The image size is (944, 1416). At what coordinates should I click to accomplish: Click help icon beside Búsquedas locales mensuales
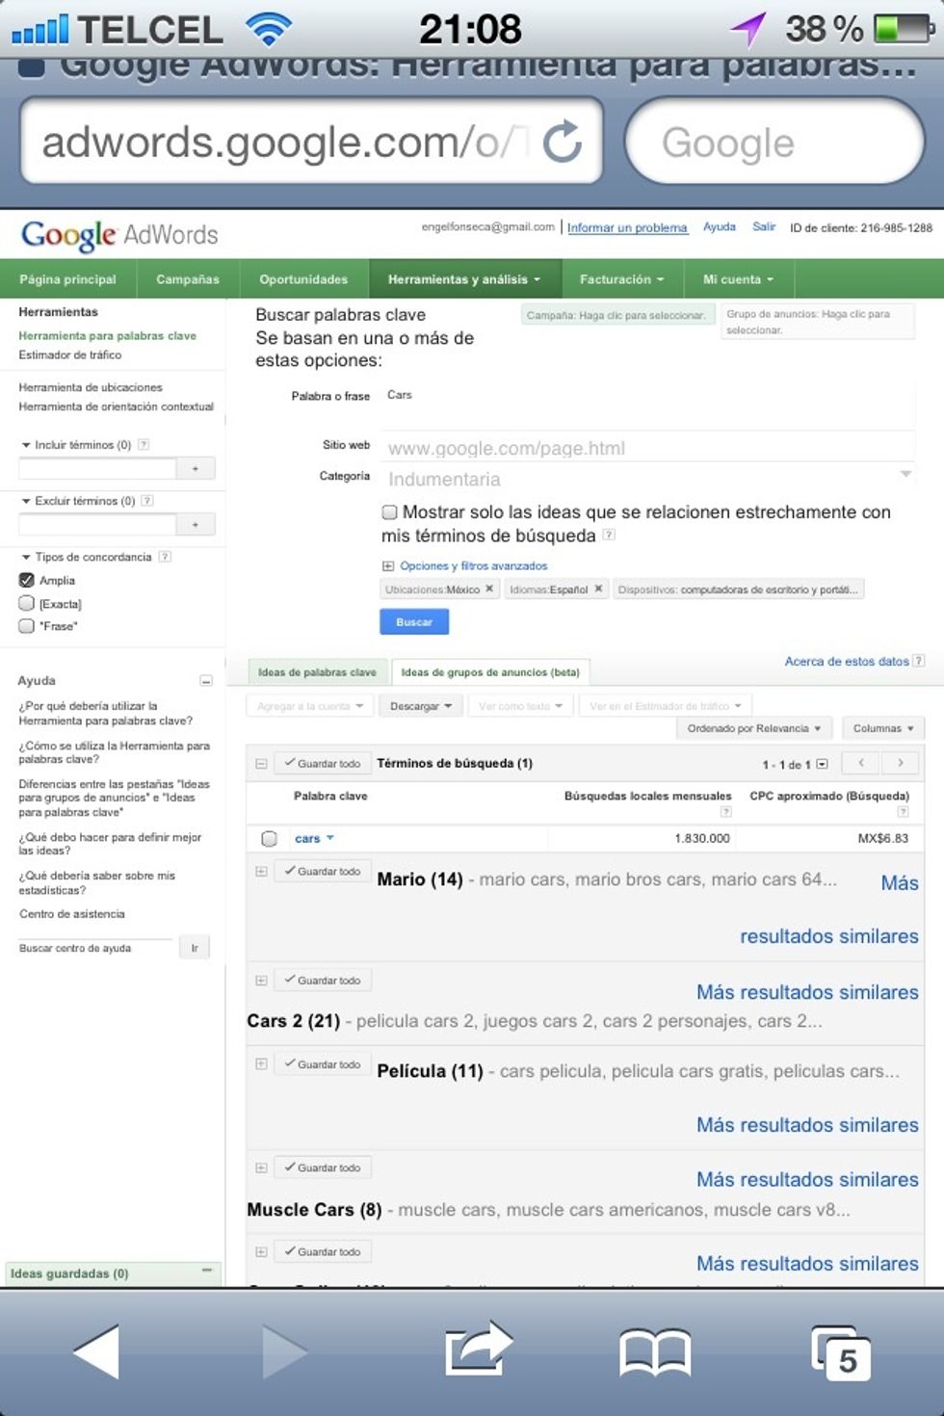(726, 812)
